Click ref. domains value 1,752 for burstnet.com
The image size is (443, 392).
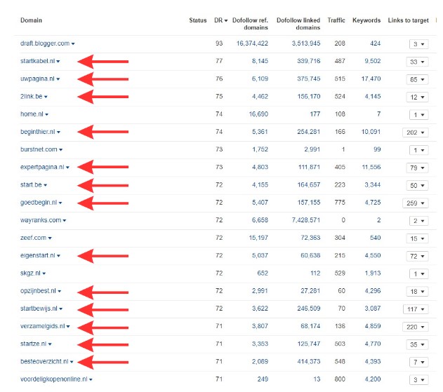[x=260, y=149]
